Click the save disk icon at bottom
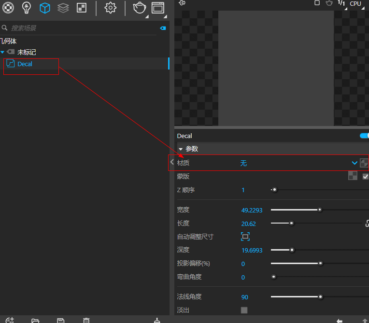Image resolution: width=369 pixels, height=323 pixels. point(60,320)
